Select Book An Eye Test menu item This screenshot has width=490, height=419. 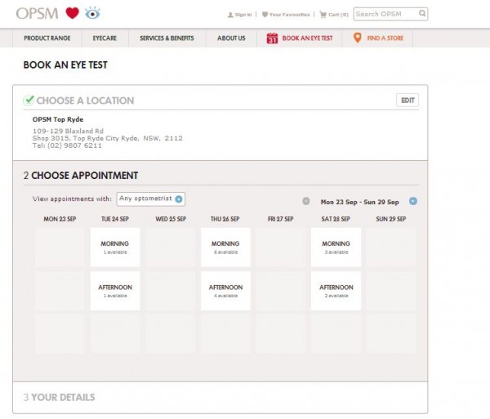pos(300,38)
